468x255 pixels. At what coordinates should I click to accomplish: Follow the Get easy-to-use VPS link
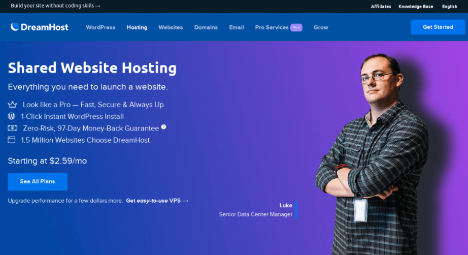point(157,201)
